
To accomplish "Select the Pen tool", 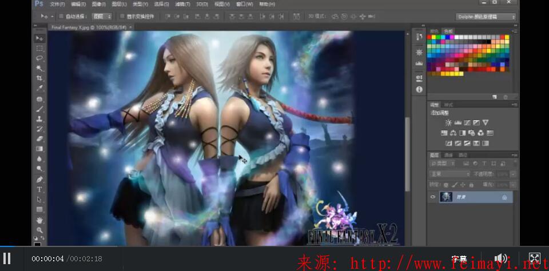I will (39, 180).
